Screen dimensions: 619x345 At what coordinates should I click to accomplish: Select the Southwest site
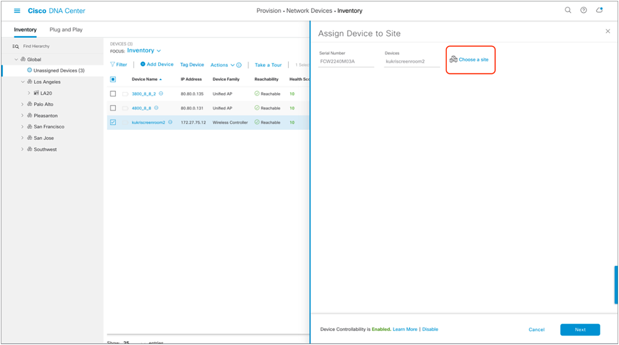pos(45,149)
